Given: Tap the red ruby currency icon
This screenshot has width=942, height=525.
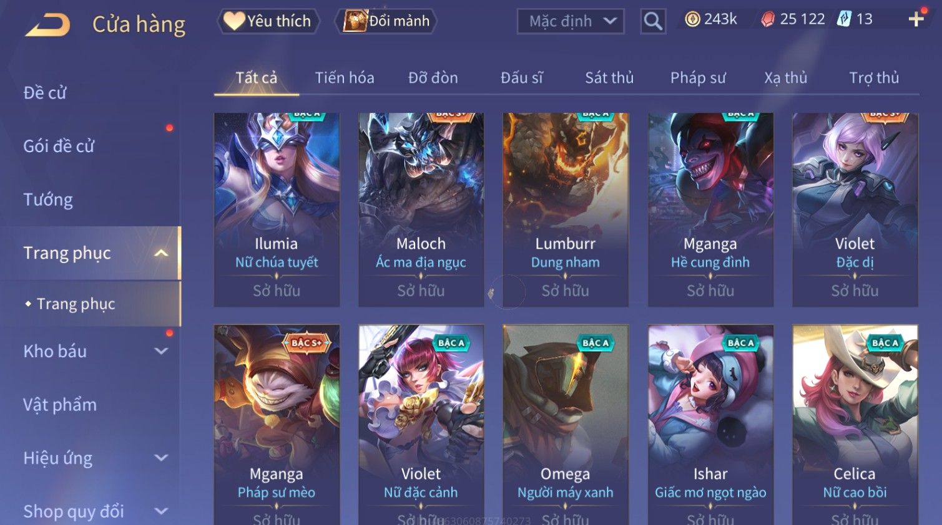Looking at the screenshot, I should click(x=768, y=19).
